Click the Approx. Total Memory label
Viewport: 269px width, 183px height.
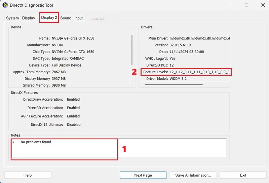[x=31, y=72]
